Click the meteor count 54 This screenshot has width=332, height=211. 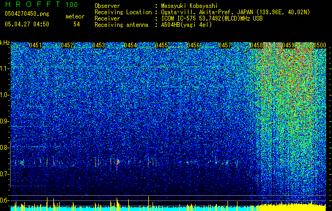pos(77,24)
